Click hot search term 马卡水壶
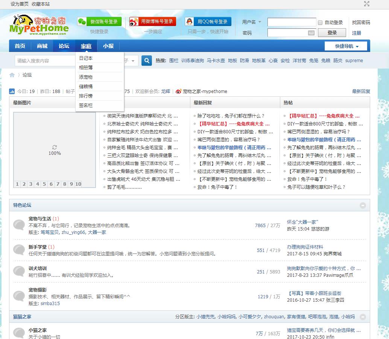The width and height of the screenshot is (389, 339). pos(216,61)
